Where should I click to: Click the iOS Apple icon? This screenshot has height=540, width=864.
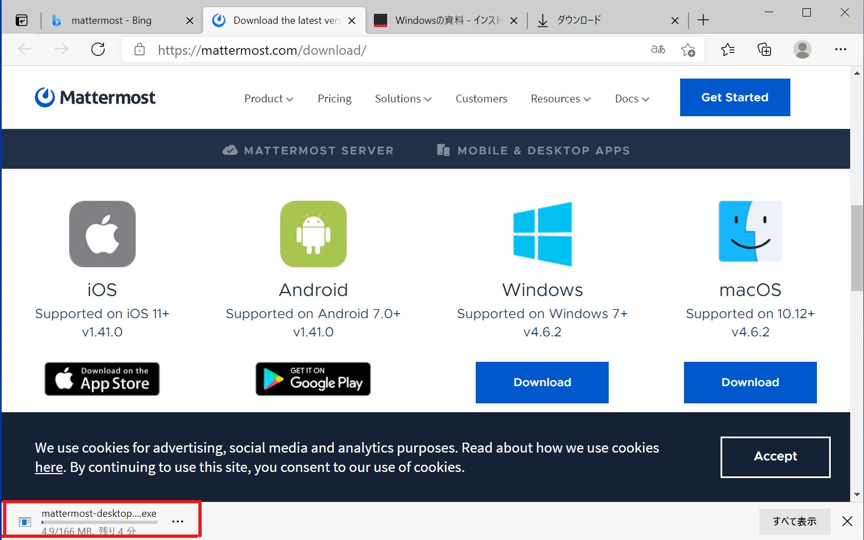tap(102, 234)
